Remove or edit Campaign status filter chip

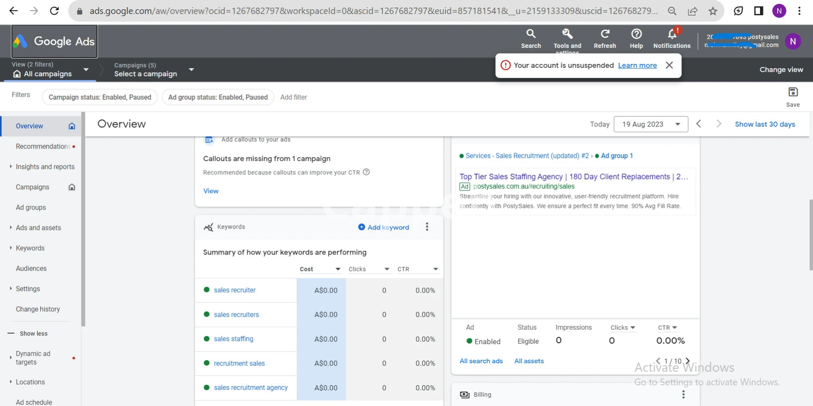pos(100,97)
